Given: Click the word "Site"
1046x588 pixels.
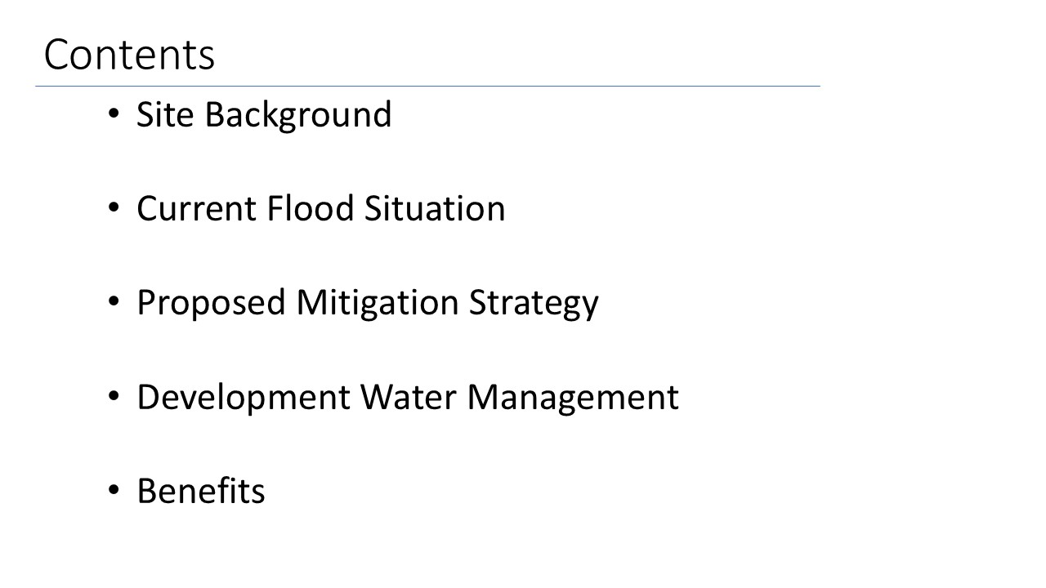Looking at the screenshot, I should coord(166,114).
